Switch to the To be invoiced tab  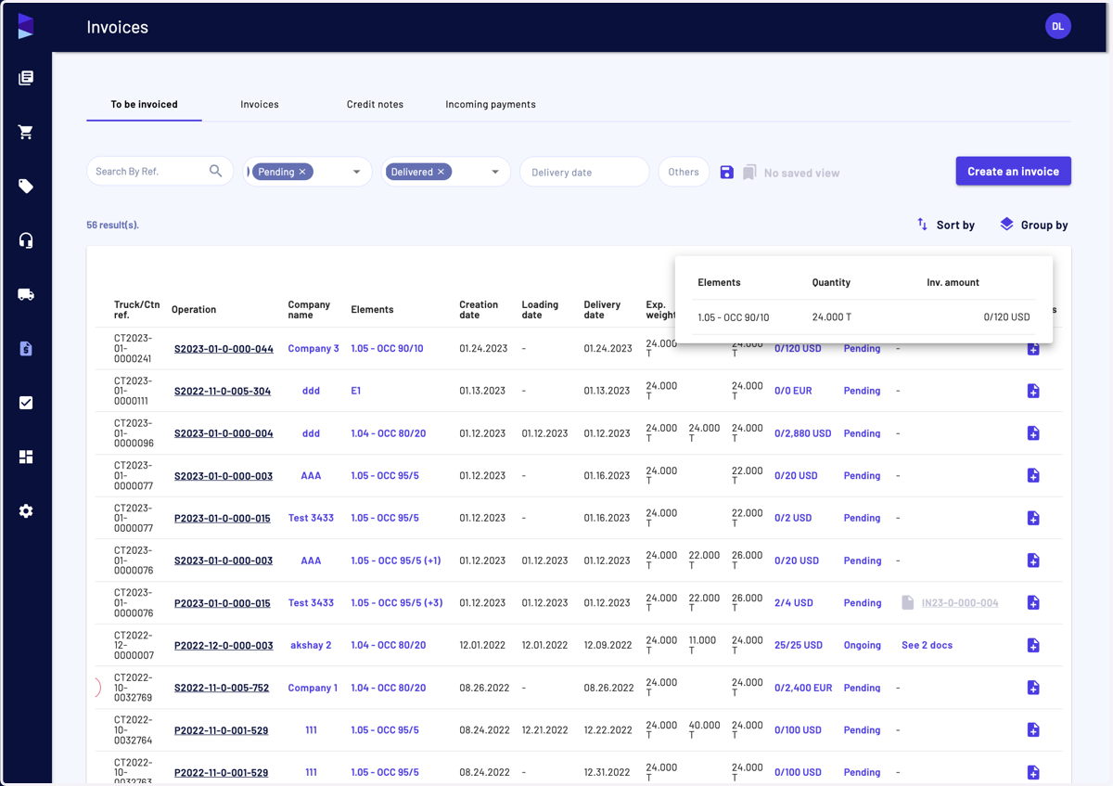pyautogui.click(x=144, y=104)
